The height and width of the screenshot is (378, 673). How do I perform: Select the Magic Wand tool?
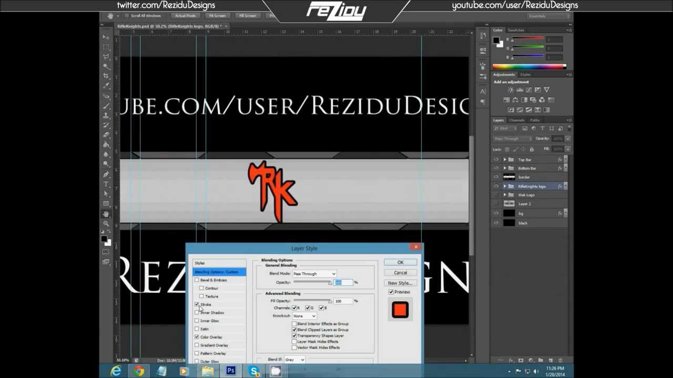pos(106,67)
